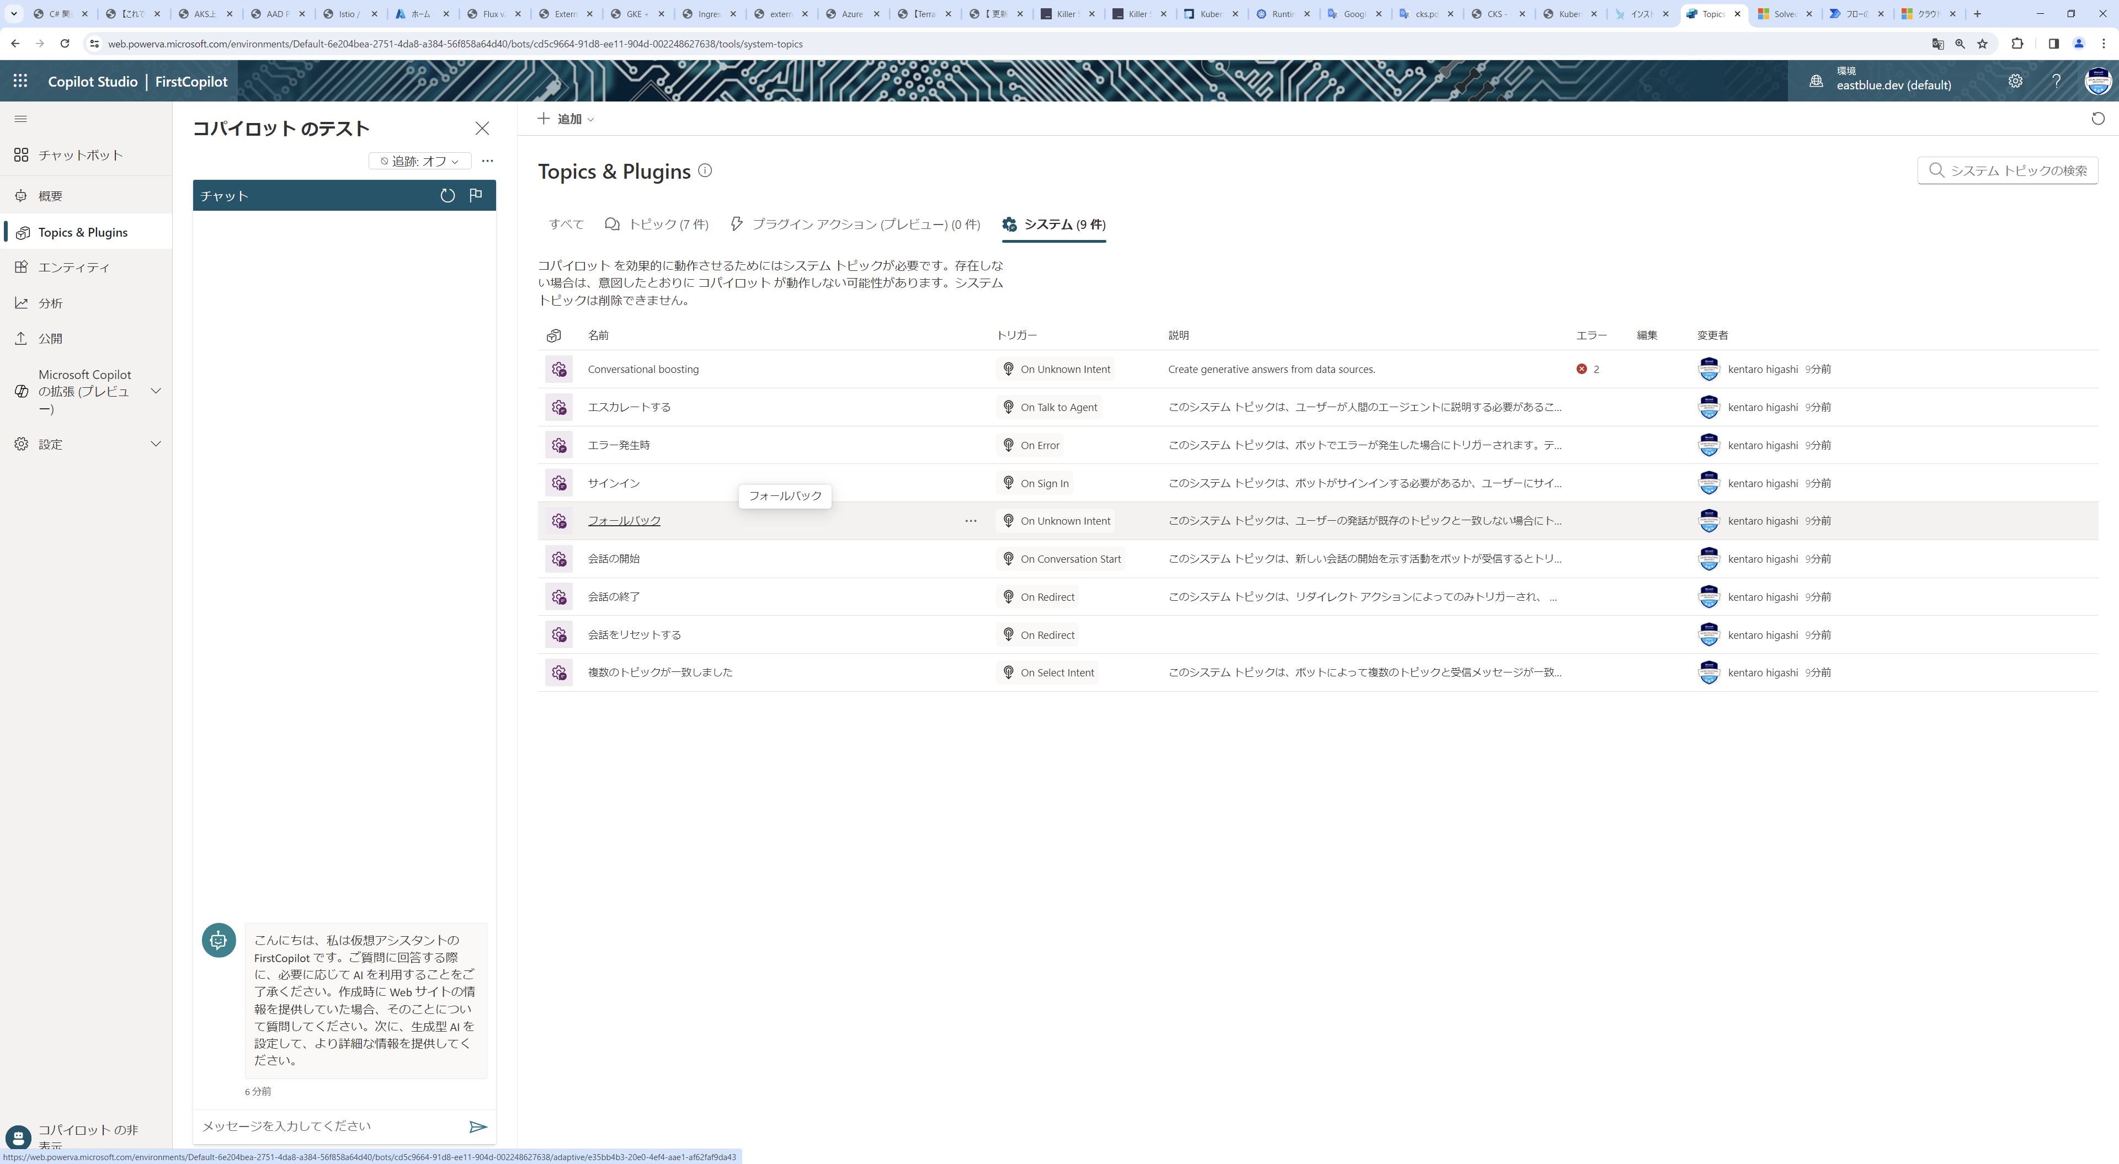This screenshot has width=2119, height=1164.
Task: Click the bot avatar in chat
Action: 219,939
